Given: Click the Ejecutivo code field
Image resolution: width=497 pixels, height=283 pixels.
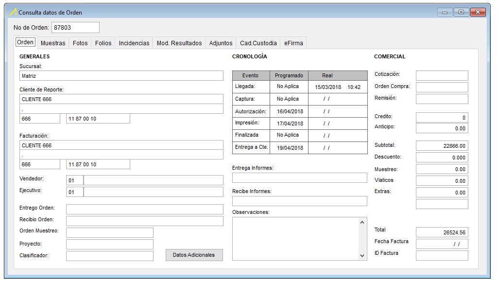Looking at the screenshot, I should 75,192.
